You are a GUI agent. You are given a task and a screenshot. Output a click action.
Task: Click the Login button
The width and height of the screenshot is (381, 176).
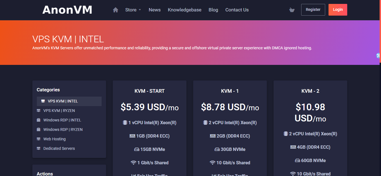tap(338, 10)
